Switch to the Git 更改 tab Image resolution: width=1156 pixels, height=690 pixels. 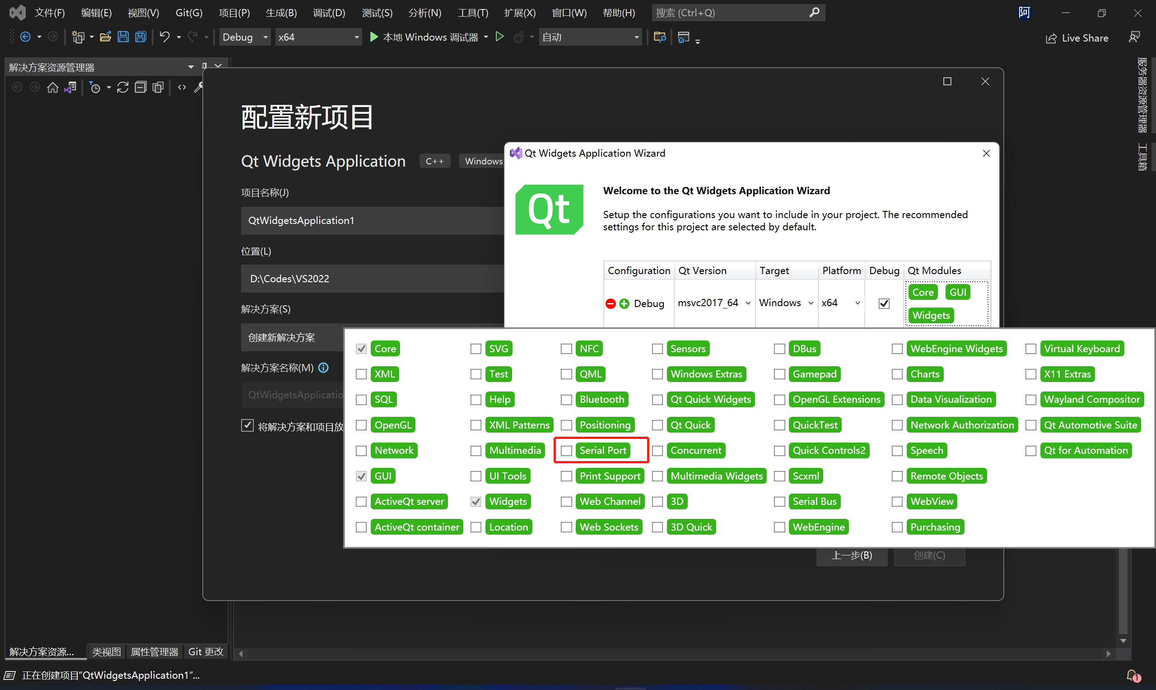click(x=206, y=652)
